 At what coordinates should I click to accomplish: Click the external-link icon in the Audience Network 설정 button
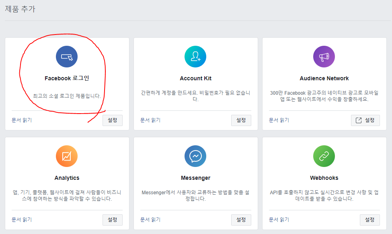359,120
